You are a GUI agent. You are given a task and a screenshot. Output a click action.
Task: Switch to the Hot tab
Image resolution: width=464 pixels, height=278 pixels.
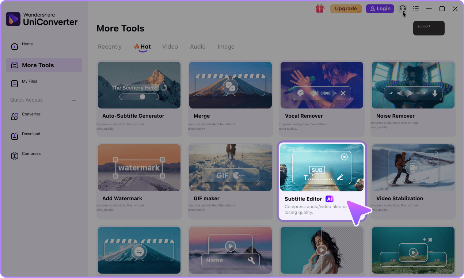click(142, 47)
